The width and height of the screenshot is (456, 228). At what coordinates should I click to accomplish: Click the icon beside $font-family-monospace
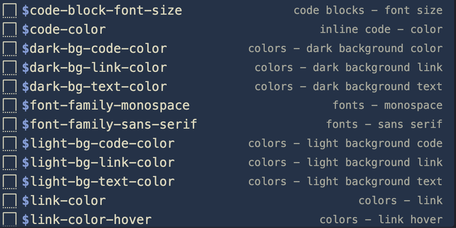point(10,106)
